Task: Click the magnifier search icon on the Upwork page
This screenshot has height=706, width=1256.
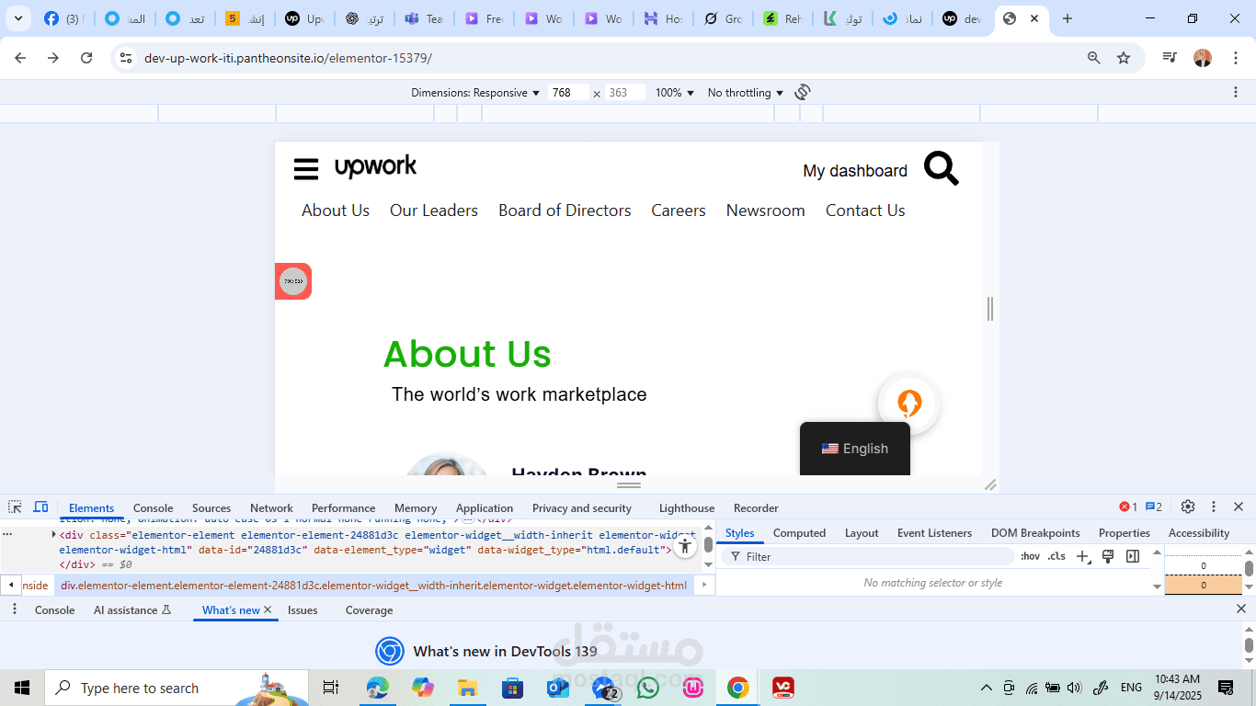Action: (942, 169)
